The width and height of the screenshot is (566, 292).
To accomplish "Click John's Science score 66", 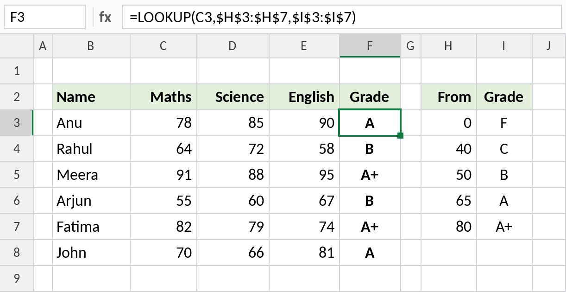I will (x=233, y=253).
